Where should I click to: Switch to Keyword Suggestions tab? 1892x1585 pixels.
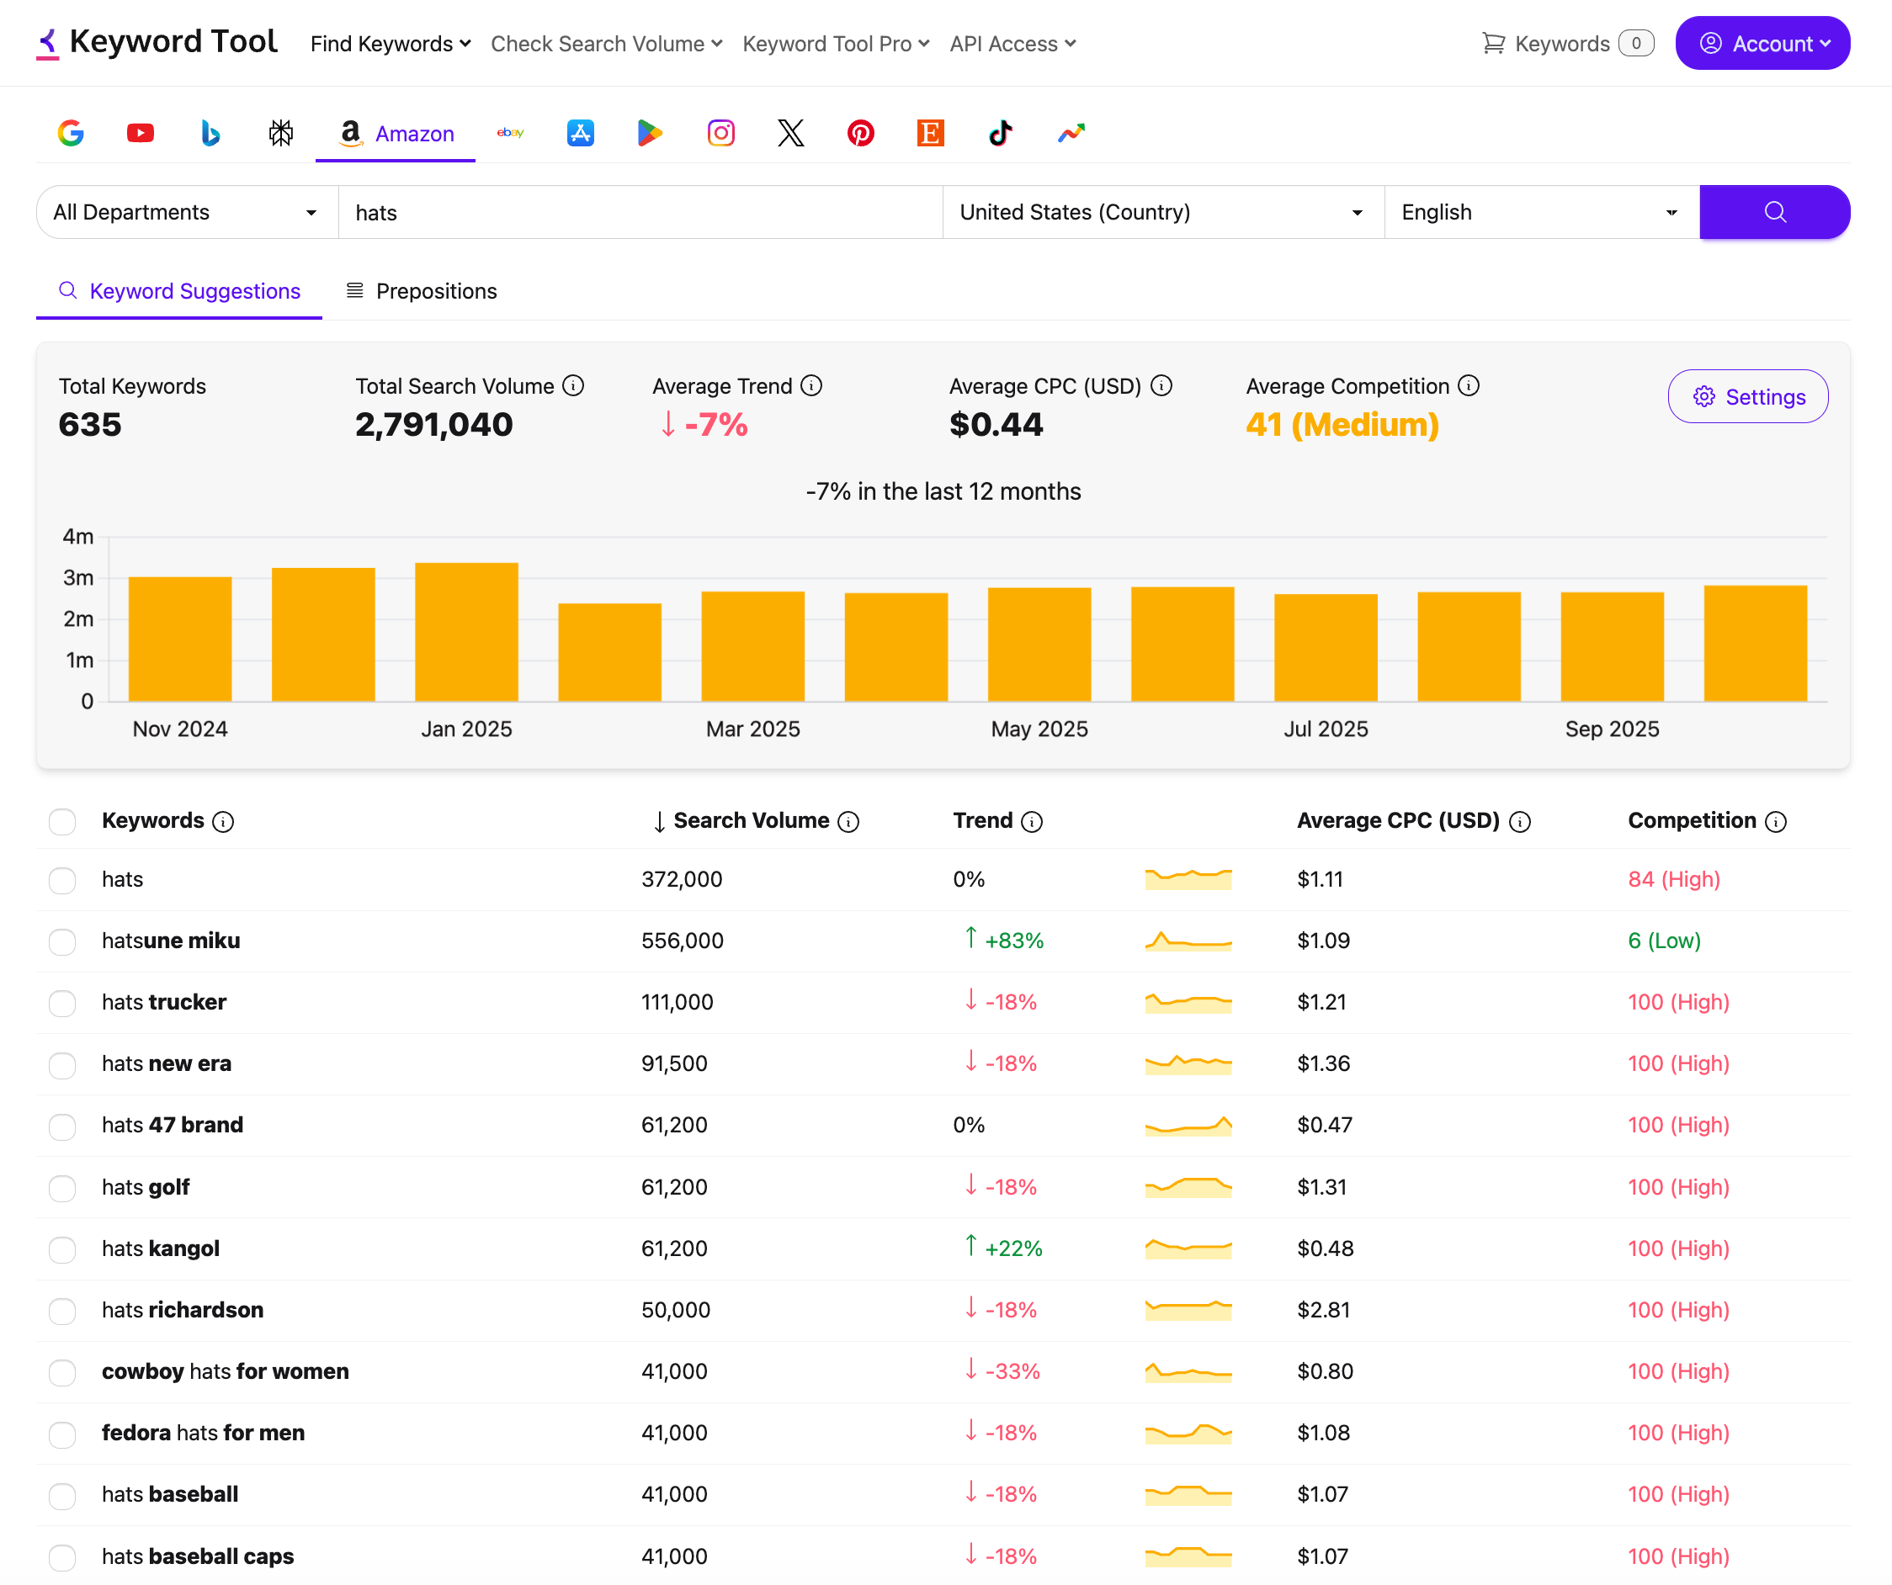pyautogui.click(x=179, y=292)
